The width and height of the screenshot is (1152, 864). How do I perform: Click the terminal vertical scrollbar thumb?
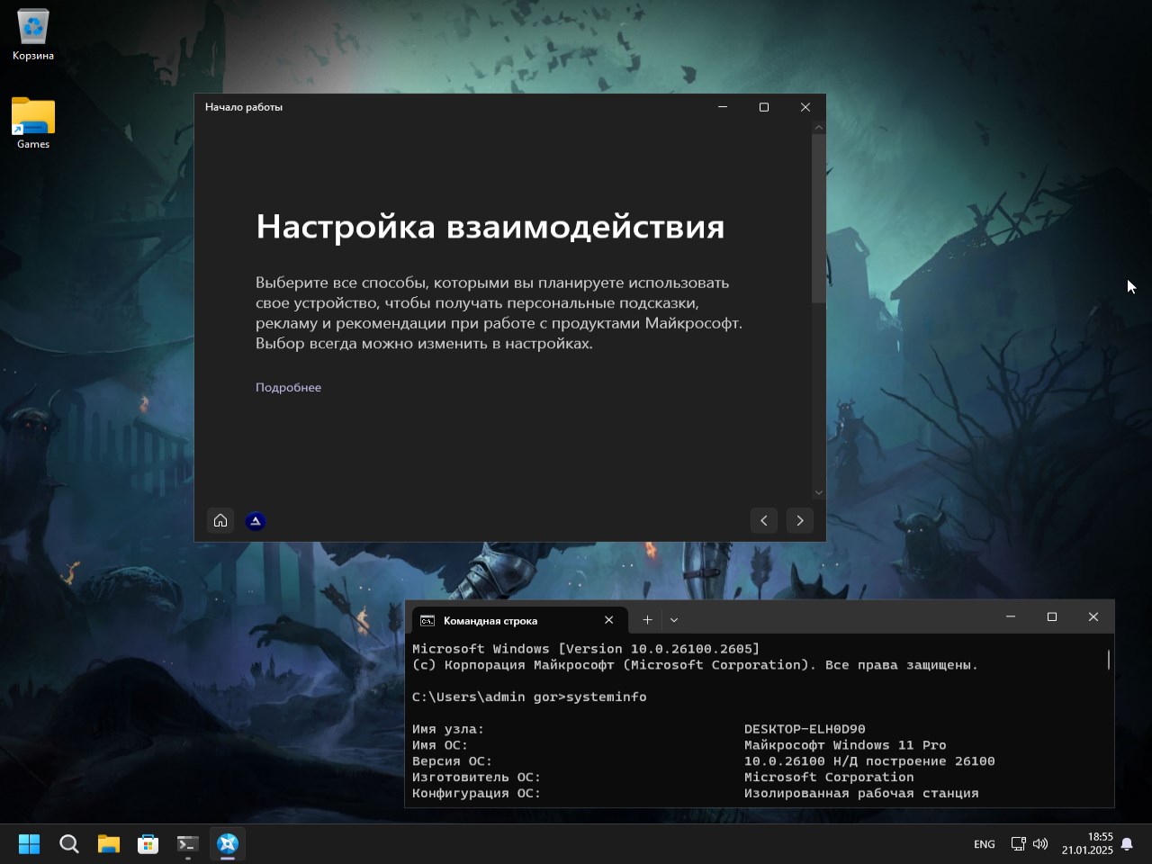1109,660
